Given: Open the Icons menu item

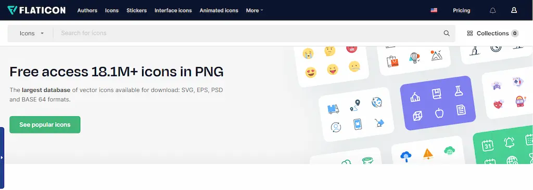Looking at the screenshot, I should 112,10.
